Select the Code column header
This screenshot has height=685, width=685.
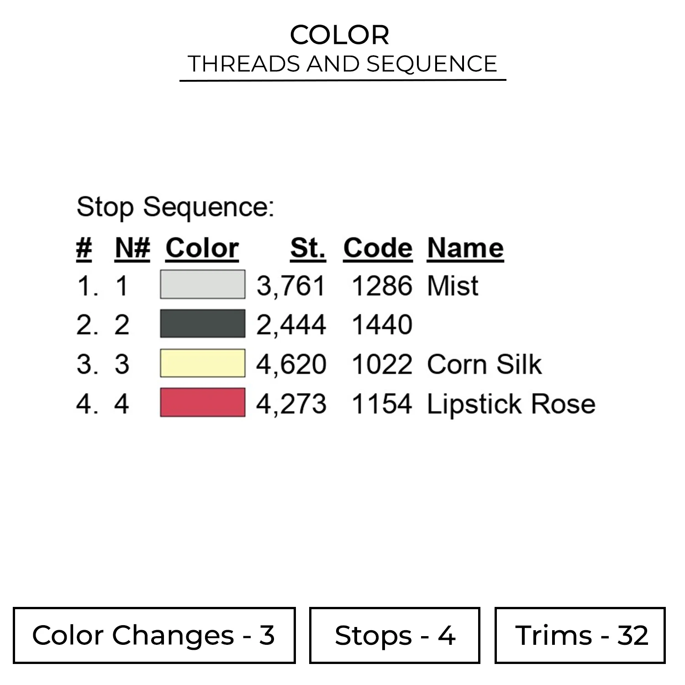[x=378, y=248]
